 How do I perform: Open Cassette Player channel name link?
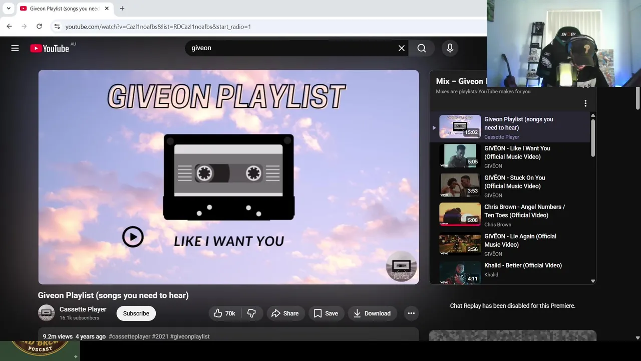(x=83, y=309)
